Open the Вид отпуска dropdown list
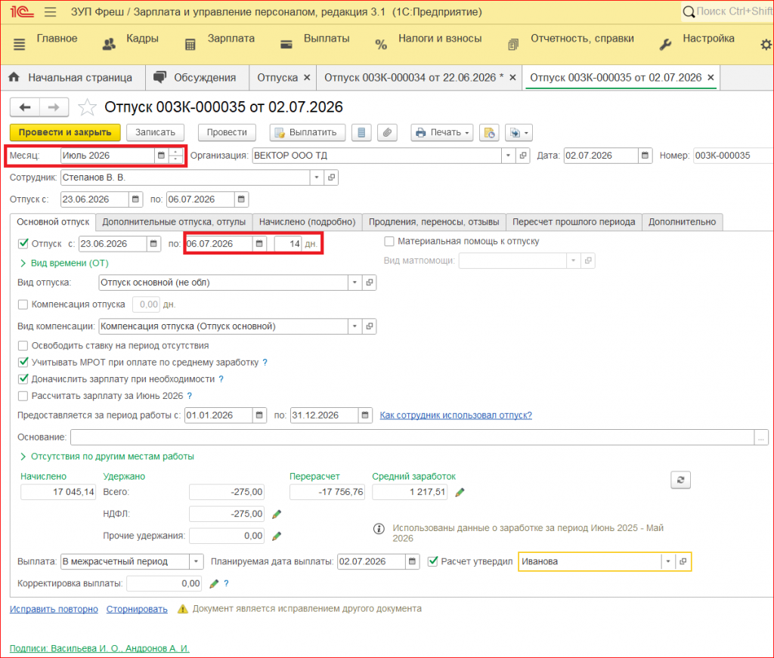774x658 pixels. 354,283
